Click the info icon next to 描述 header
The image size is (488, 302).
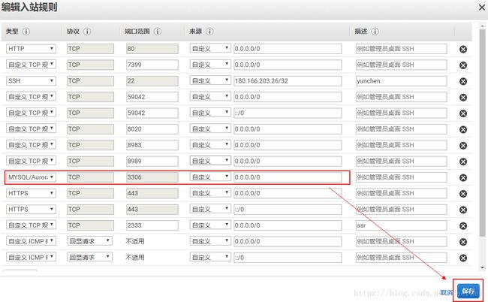tap(375, 32)
